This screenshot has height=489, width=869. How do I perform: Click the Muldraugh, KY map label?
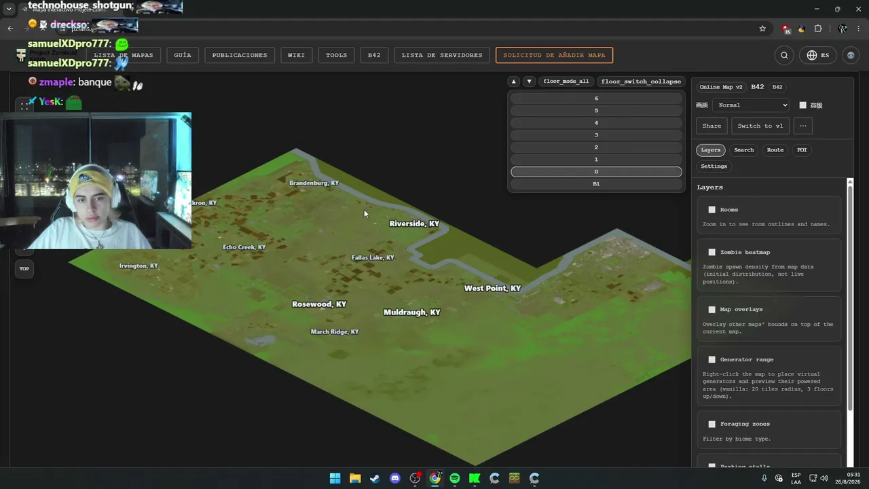coord(412,312)
